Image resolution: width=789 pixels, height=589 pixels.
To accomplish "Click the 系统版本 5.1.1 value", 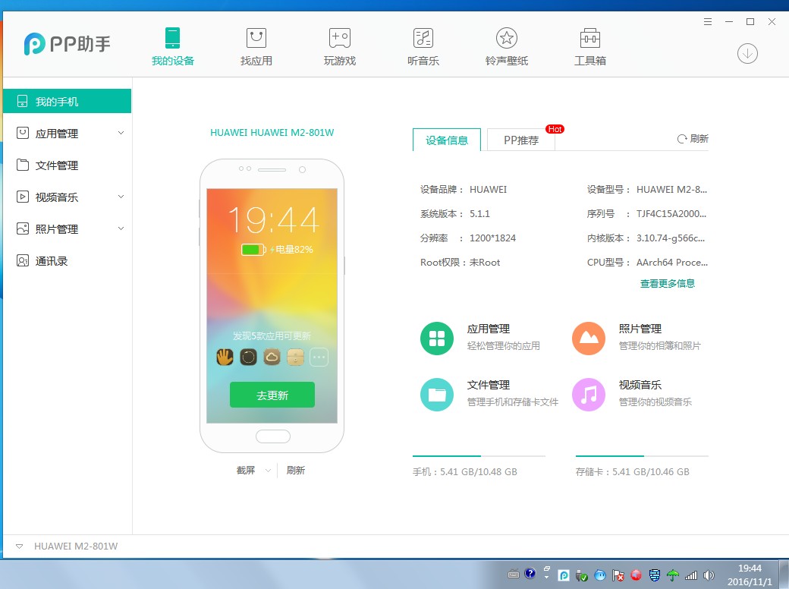I will tap(479, 213).
